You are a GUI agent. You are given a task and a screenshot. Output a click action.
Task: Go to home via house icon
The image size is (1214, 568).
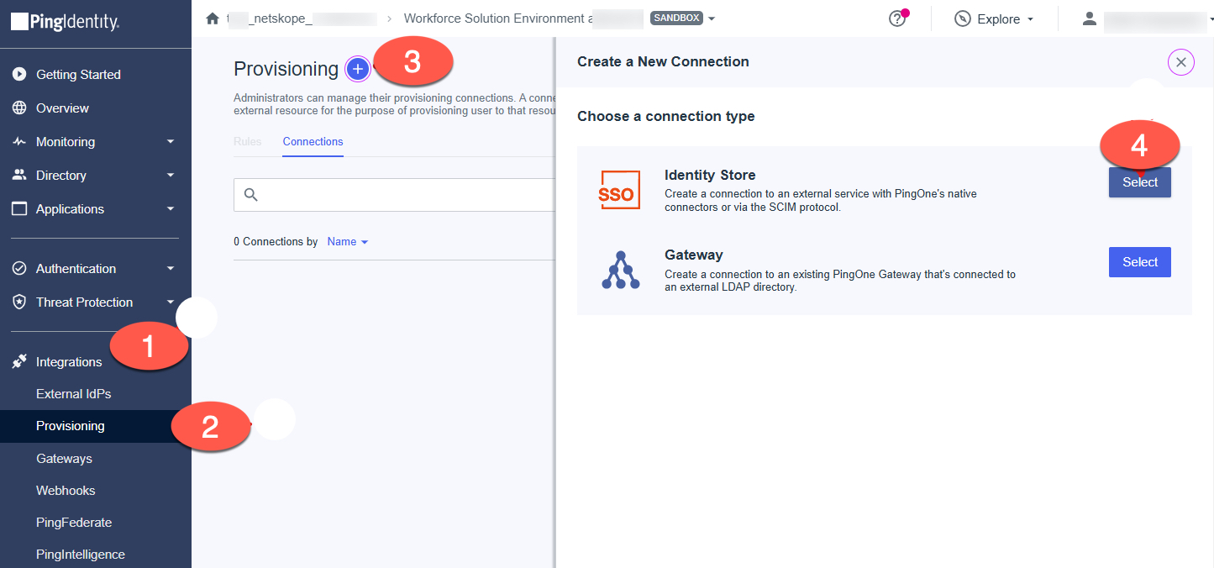(x=213, y=18)
